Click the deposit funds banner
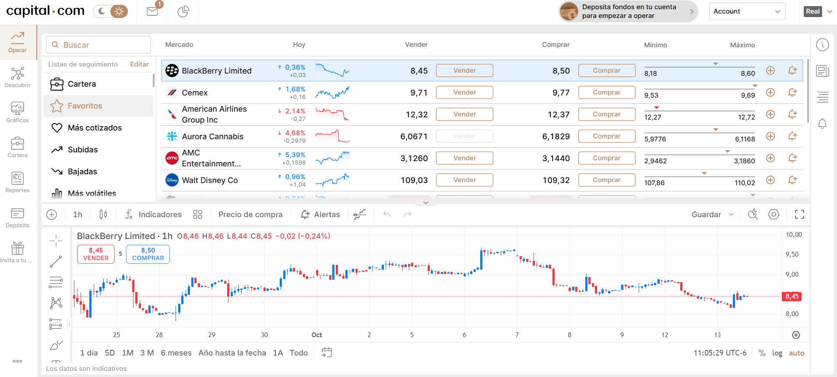 [x=628, y=11]
